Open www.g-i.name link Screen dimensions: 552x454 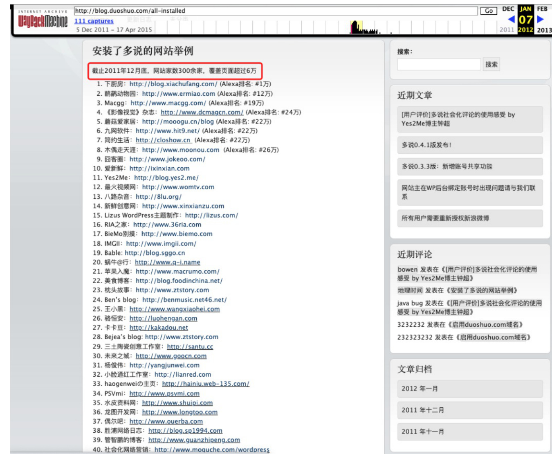click(168, 262)
